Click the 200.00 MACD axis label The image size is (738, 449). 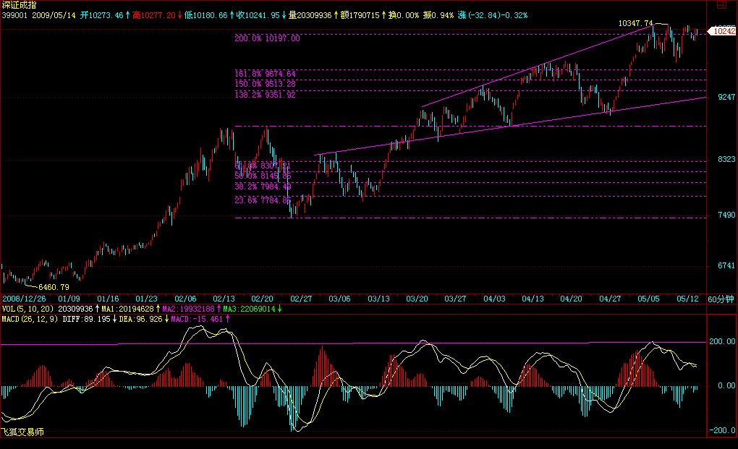722,341
